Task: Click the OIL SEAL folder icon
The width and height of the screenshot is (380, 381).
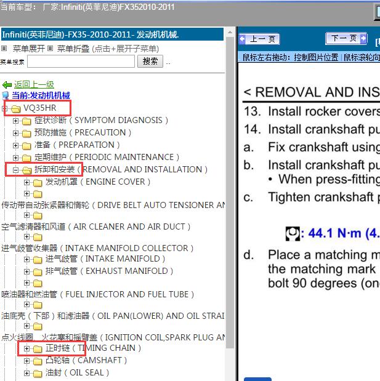Action: coord(38,373)
